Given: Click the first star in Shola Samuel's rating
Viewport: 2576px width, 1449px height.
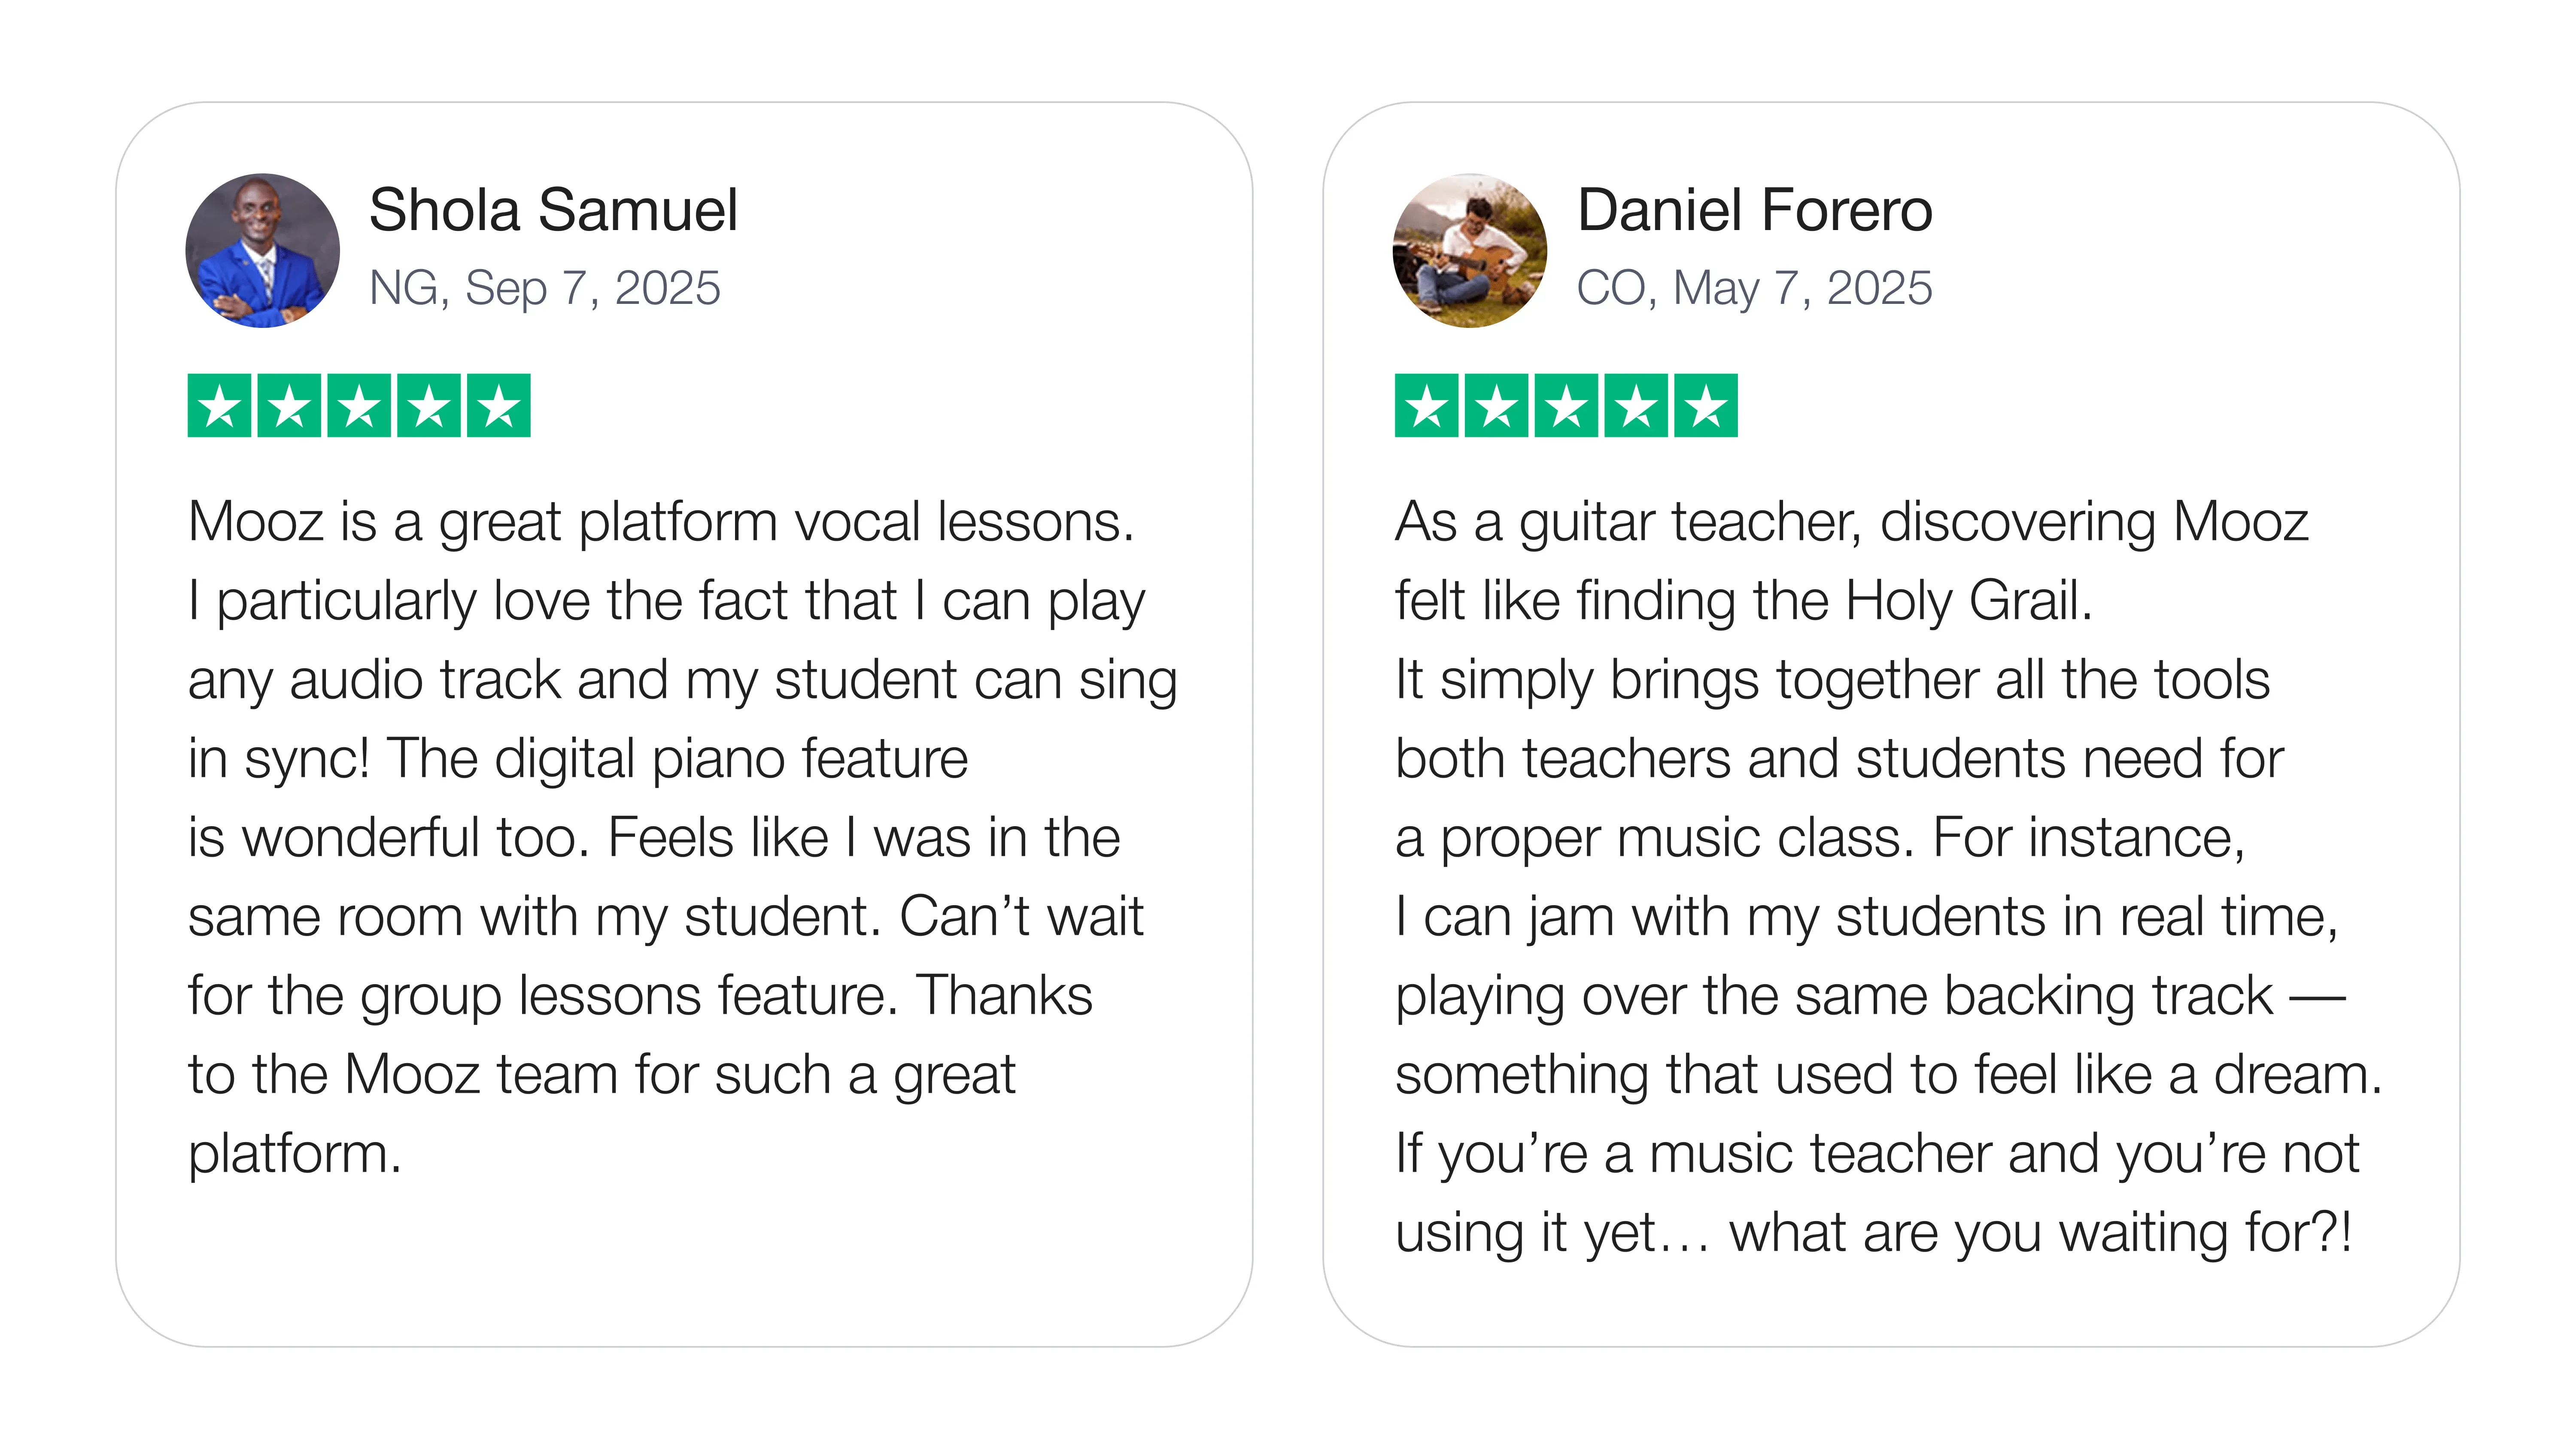Looking at the screenshot, I should click(219, 406).
